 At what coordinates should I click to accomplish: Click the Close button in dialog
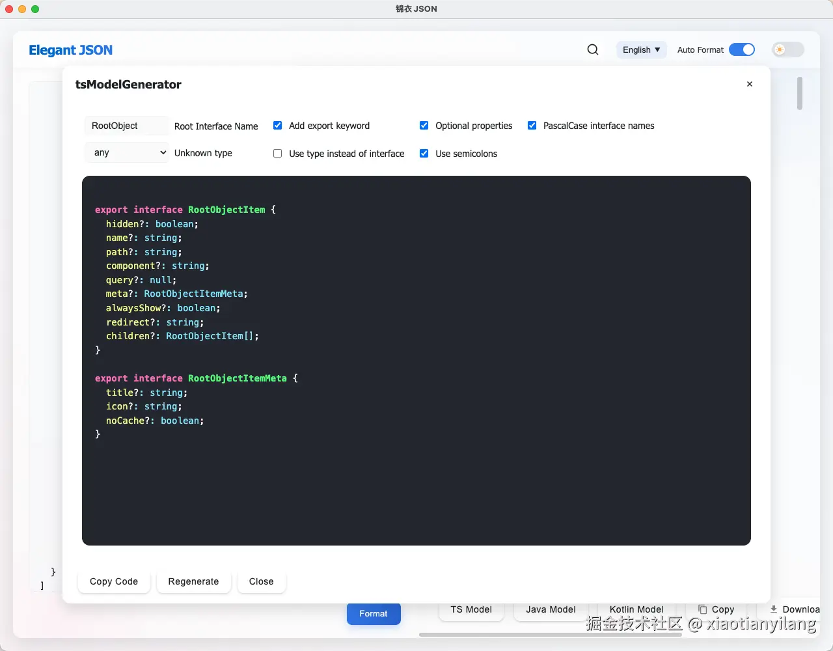point(261,581)
